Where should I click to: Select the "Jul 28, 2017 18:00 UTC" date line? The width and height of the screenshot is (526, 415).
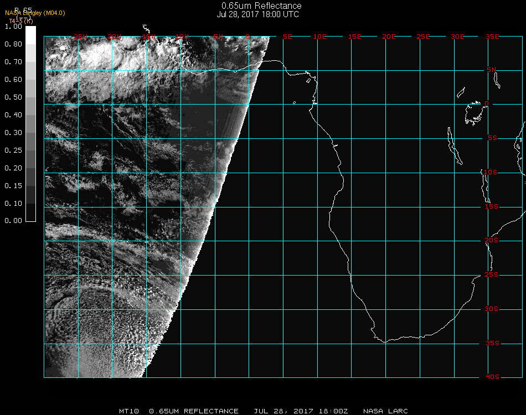pos(257,14)
